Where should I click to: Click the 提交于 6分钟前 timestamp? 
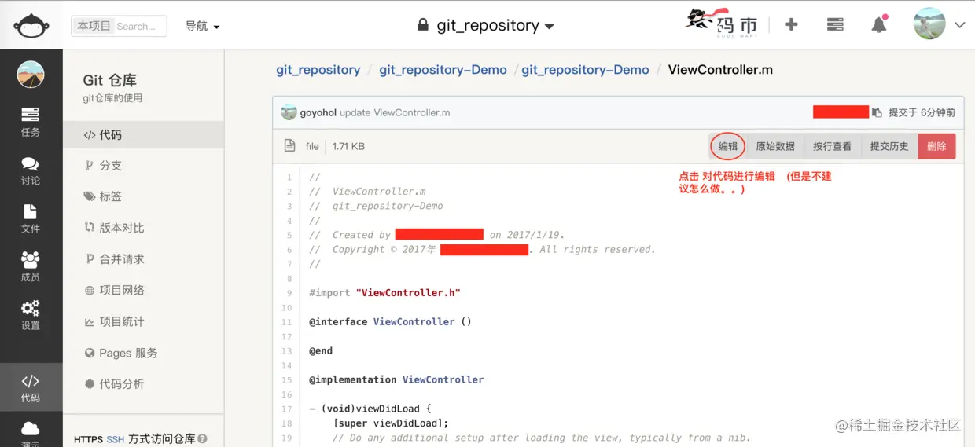[922, 112]
